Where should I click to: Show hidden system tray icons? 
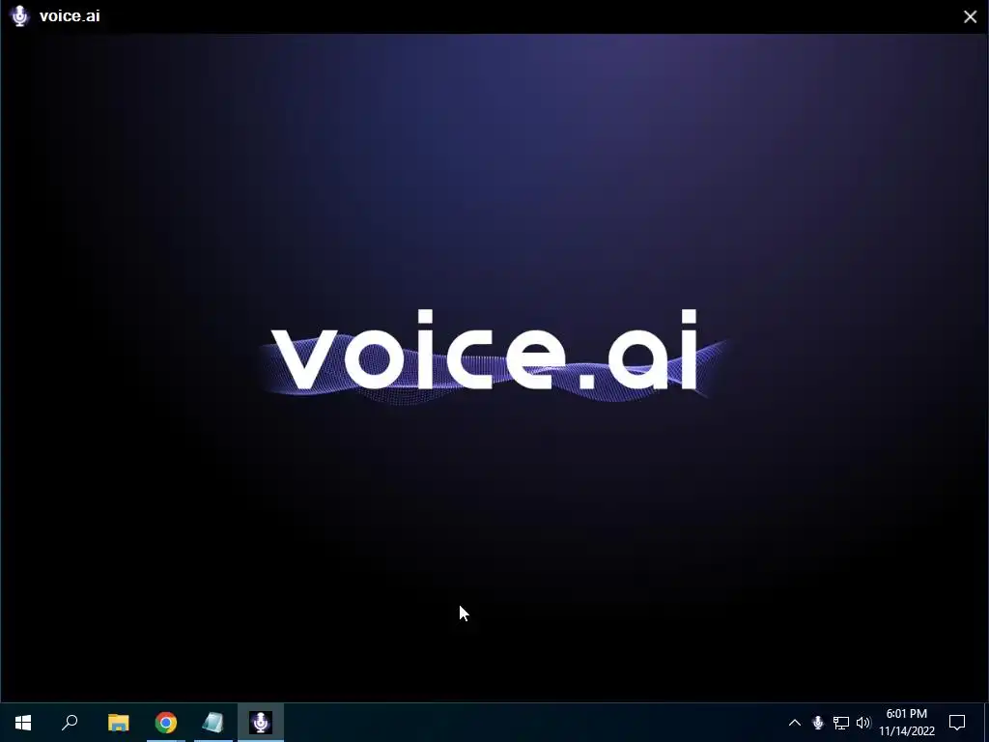point(795,723)
